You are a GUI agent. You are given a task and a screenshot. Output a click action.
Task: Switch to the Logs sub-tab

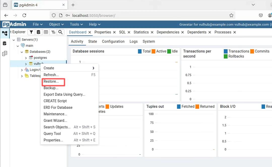click(x=133, y=41)
